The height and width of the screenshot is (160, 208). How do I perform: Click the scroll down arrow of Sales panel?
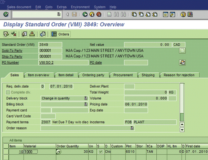182,130
